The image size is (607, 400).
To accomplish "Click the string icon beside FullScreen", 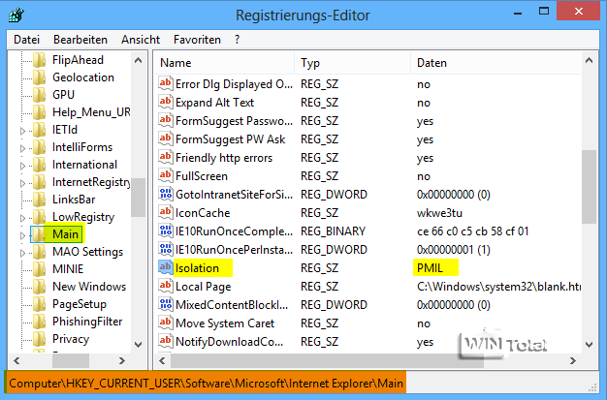I will pyautogui.click(x=165, y=175).
